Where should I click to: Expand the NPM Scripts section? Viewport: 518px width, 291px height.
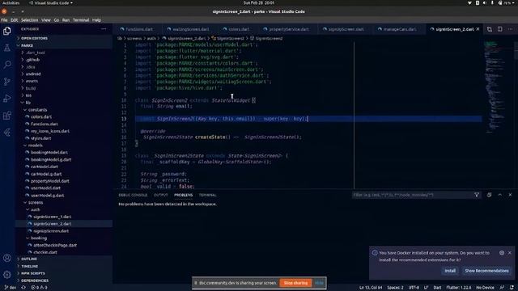pyautogui.click(x=64, y=273)
